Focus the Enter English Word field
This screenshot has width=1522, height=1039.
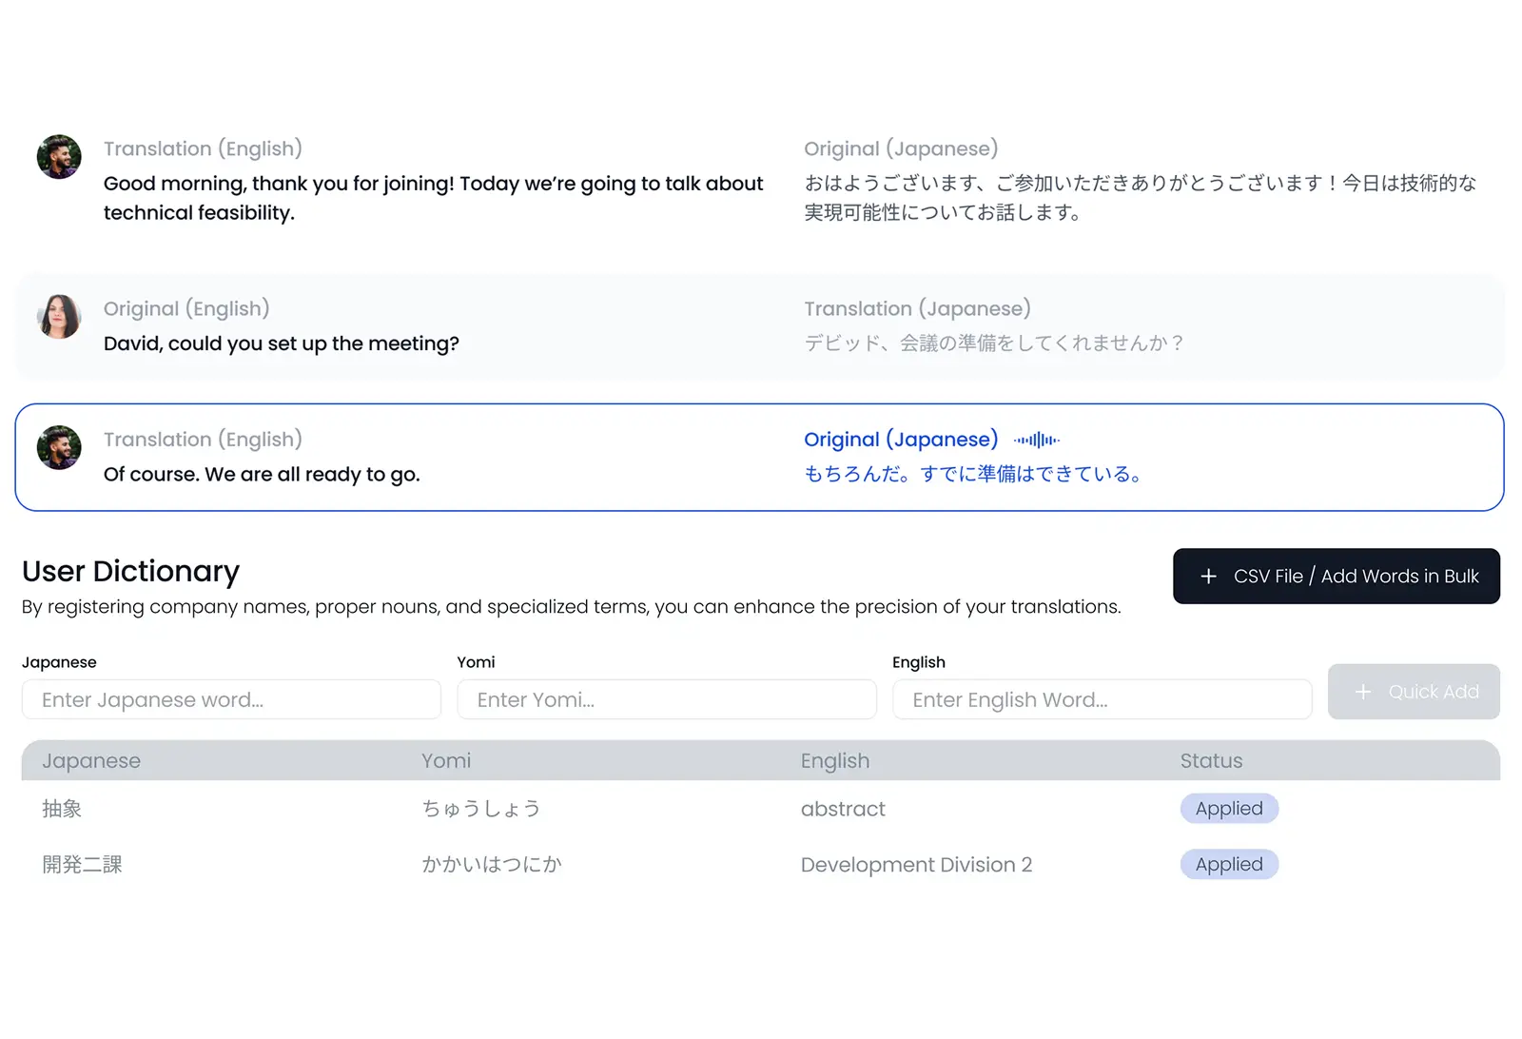(1102, 700)
